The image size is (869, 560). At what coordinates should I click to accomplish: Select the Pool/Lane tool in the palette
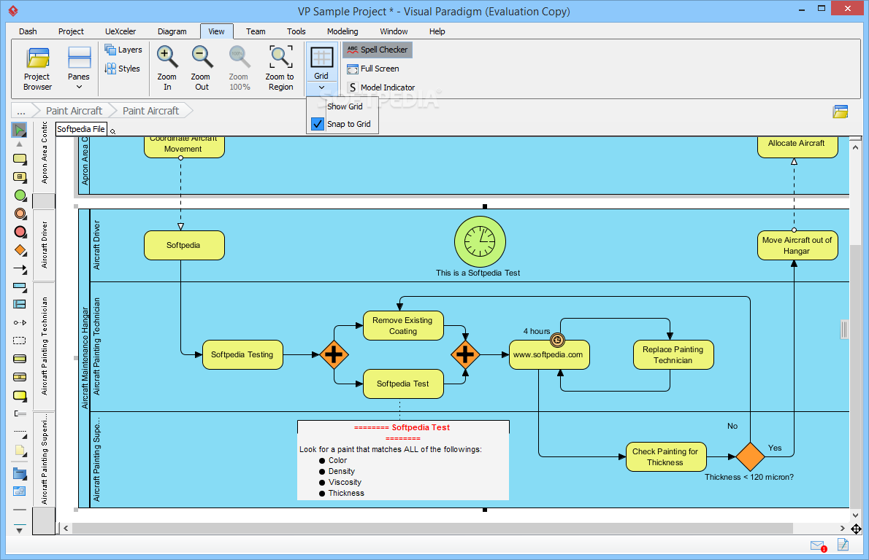[20, 287]
